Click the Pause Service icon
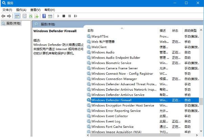Screen dimensions: 204x139 69,16
